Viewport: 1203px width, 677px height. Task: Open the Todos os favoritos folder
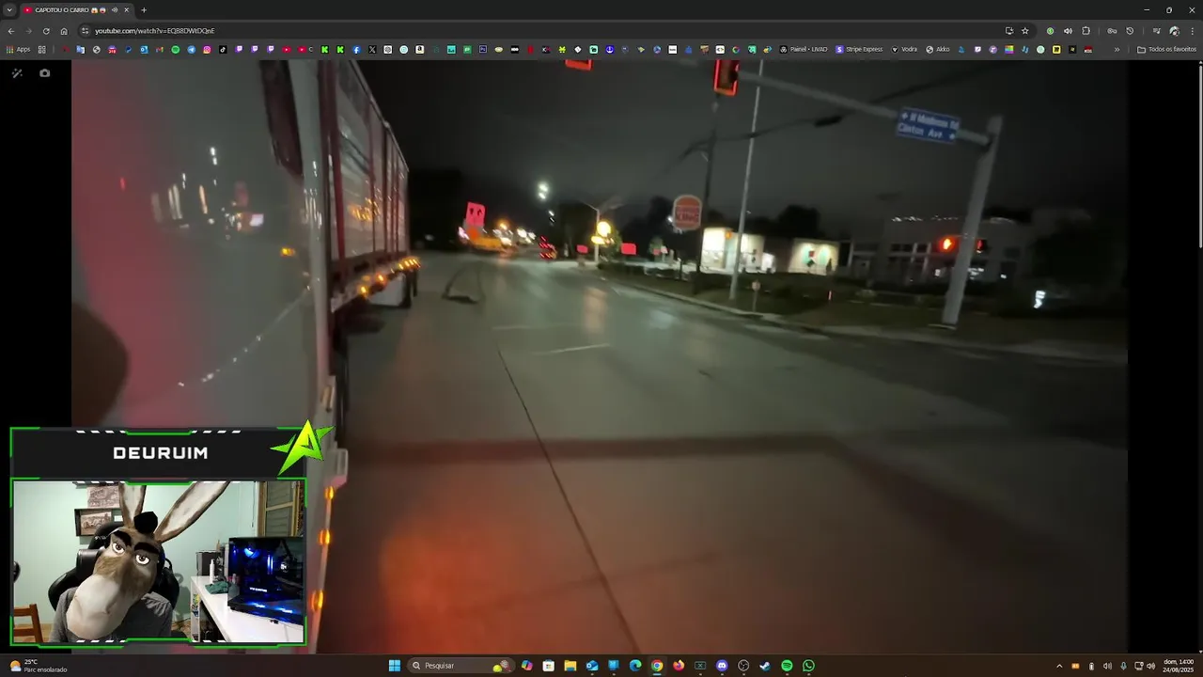[1166, 49]
